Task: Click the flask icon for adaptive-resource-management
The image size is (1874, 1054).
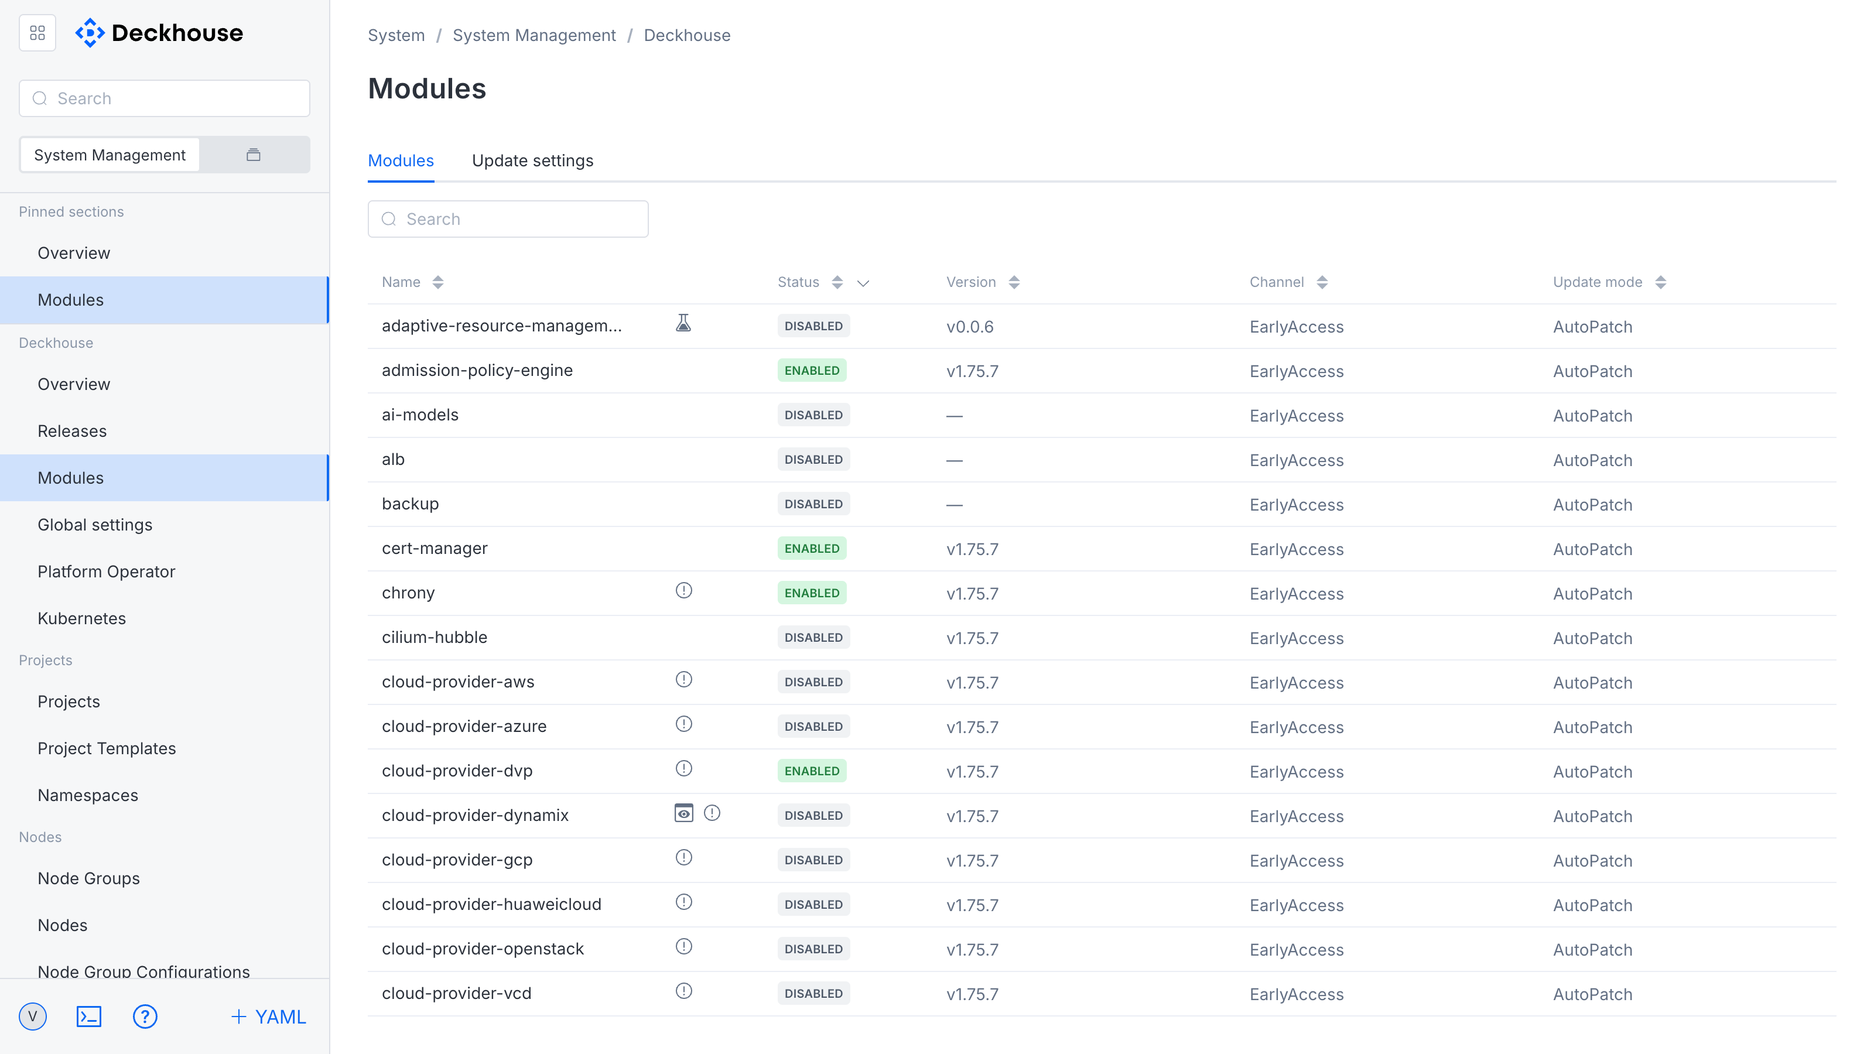Action: click(x=683, y=323)
